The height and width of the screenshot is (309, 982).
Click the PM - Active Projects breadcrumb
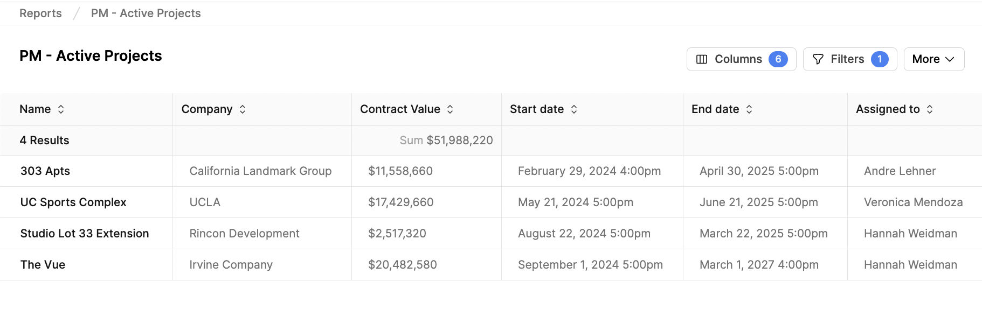(146, 13)
